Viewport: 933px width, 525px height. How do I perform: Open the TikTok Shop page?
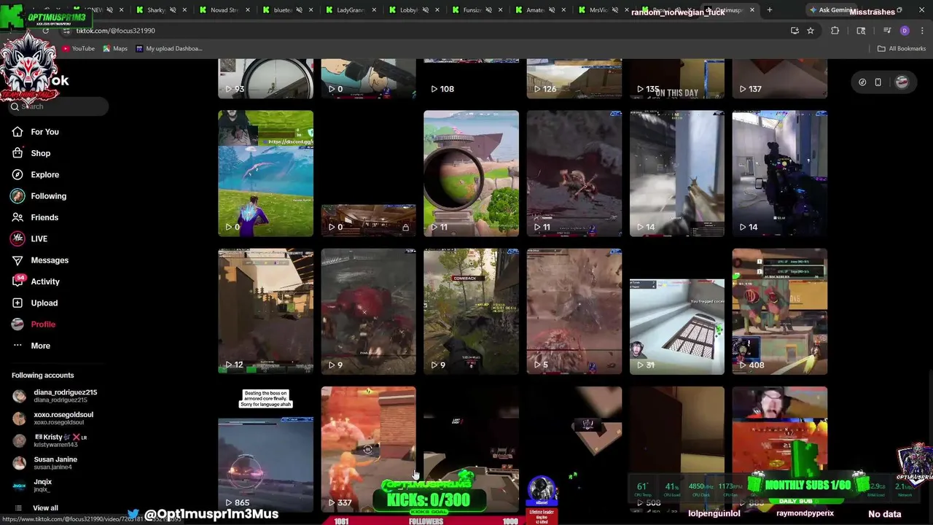click(40, 153)
